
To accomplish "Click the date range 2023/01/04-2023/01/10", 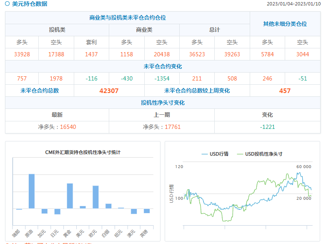I will 293,4.
